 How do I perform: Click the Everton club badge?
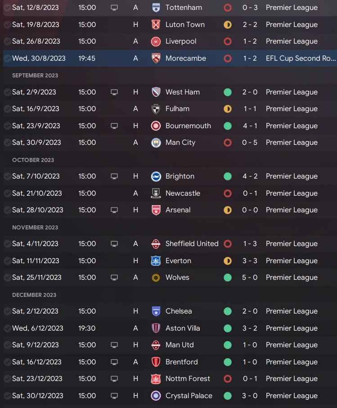[x=156, y=261]
